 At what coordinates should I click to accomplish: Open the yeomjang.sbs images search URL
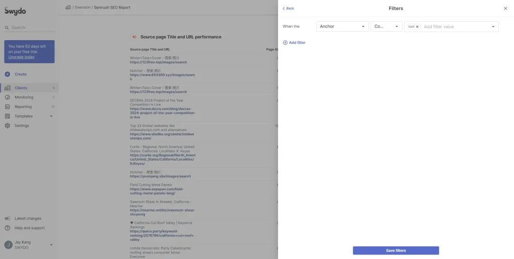[x=160, y=176]
